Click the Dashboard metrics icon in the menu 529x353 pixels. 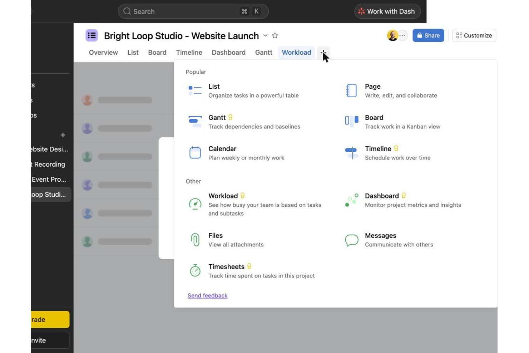[351, 200]
